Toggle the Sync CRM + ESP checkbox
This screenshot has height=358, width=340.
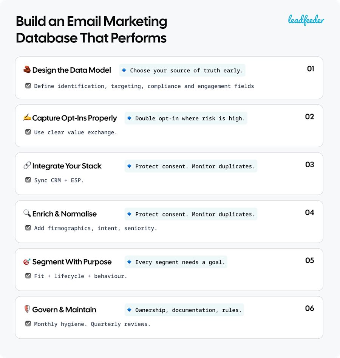pos(28,180)
